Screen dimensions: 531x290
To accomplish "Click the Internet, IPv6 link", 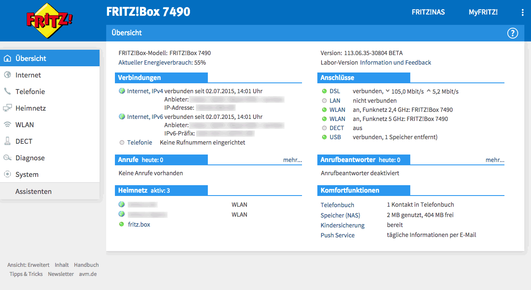I will coord(144,117).
